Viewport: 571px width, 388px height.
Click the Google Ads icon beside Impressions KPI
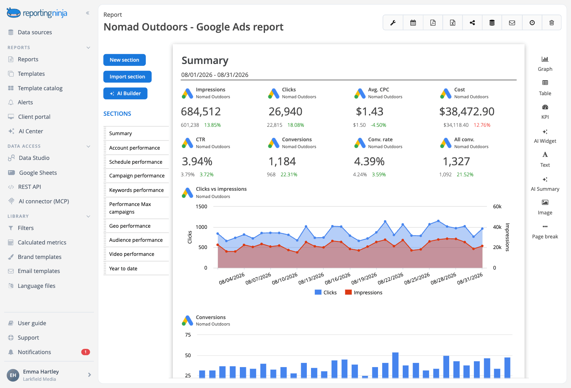pyautogui.click(x=187, y=93)
